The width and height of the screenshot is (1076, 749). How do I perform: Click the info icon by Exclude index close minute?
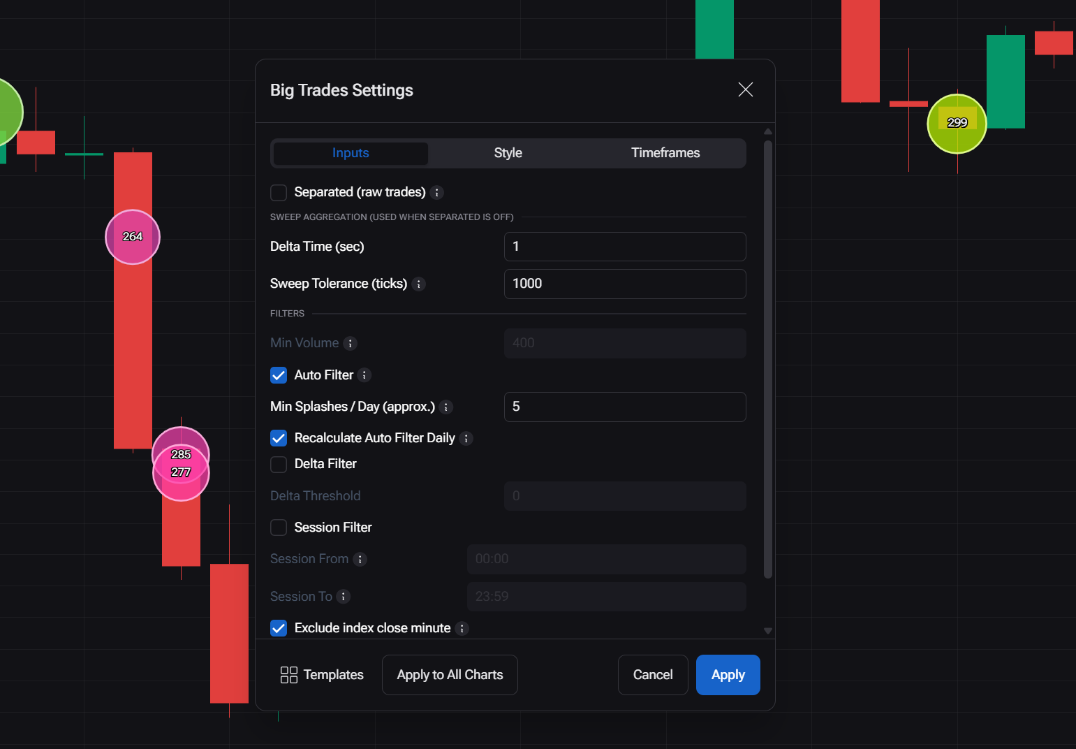click(462, 629)
